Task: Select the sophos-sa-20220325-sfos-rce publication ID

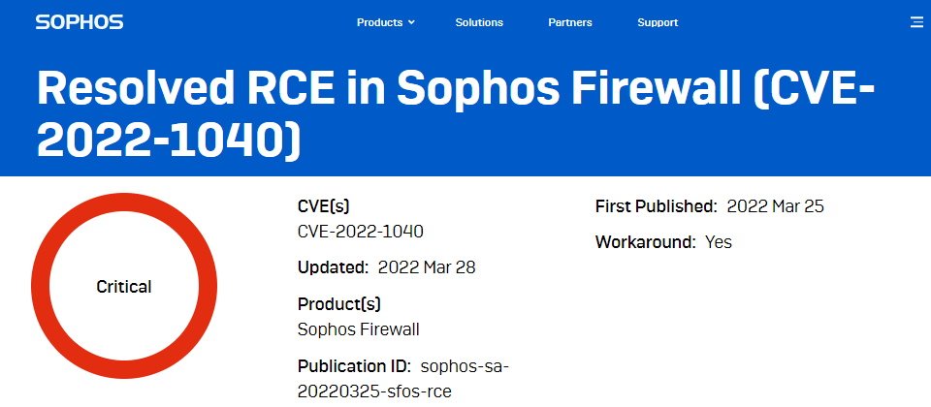Action: (x=403, y=379)
